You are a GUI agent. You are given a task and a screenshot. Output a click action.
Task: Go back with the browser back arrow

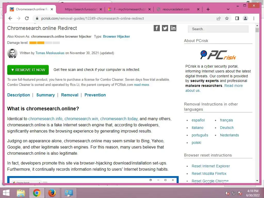pos(10,18)
